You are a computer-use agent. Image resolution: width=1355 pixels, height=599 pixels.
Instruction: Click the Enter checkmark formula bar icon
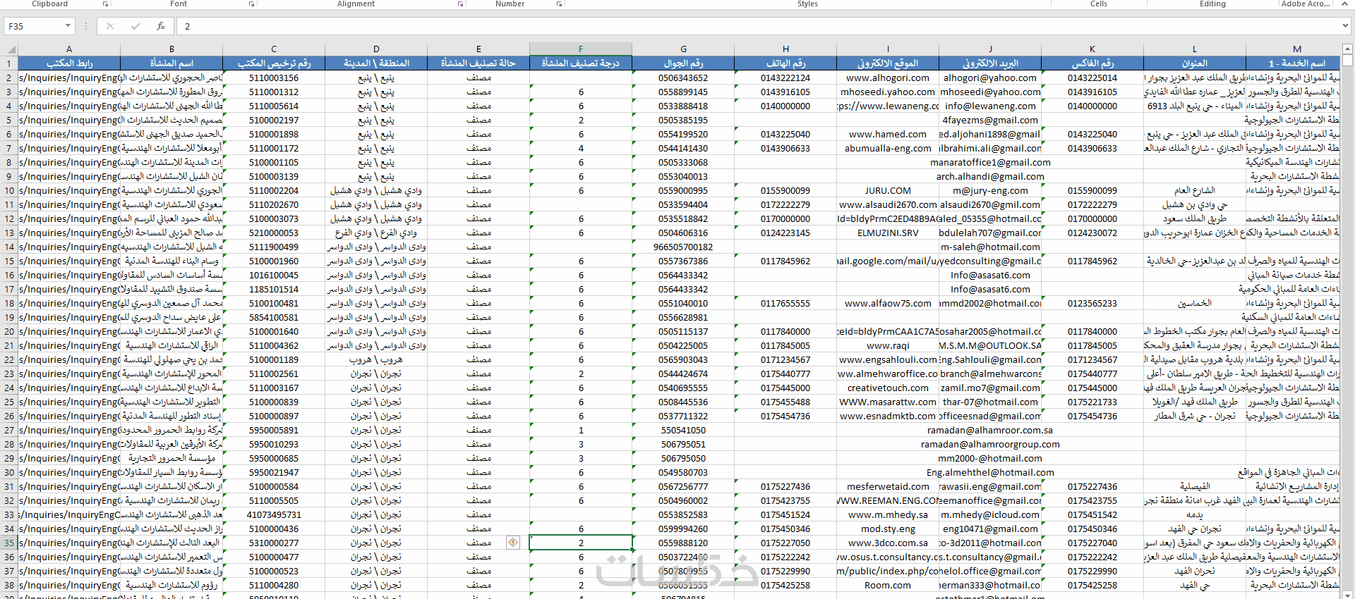135,26
